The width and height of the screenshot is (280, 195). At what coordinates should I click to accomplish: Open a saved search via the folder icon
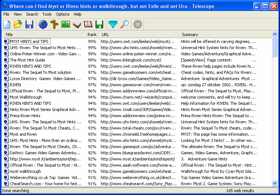[x=18, y=24]
